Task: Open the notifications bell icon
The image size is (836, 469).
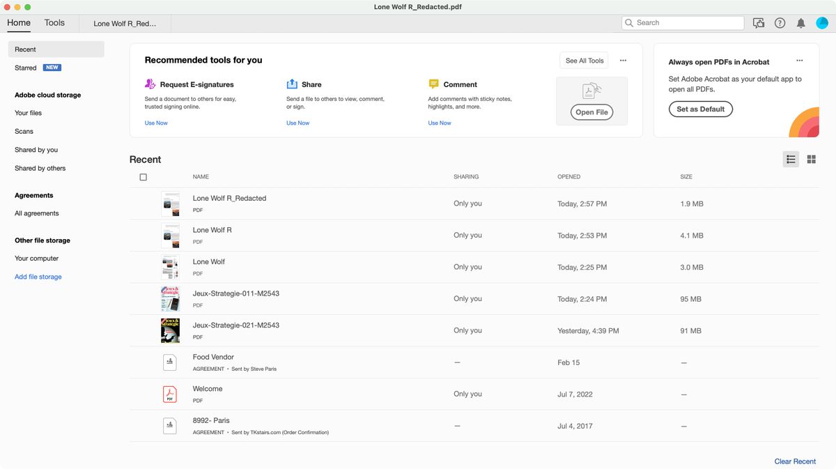Action: tap(800, 23)
